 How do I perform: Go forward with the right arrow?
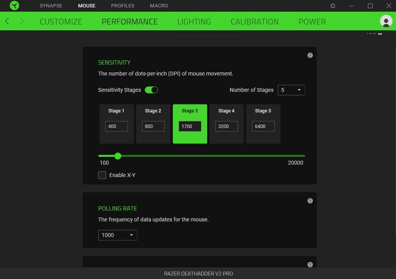coord(22,21)
